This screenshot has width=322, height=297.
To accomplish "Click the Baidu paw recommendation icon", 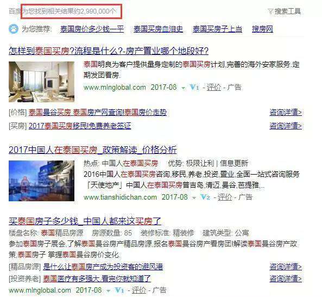I will (x=14, y=29).
